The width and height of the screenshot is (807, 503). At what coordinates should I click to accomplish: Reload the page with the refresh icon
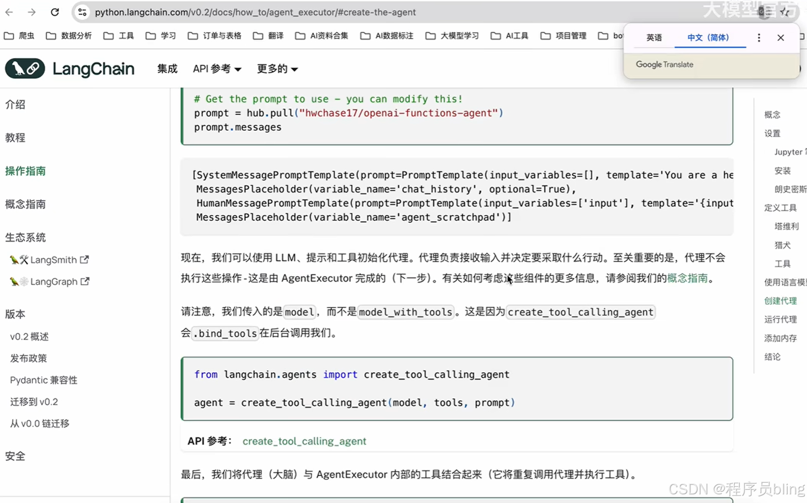point(55,12)
